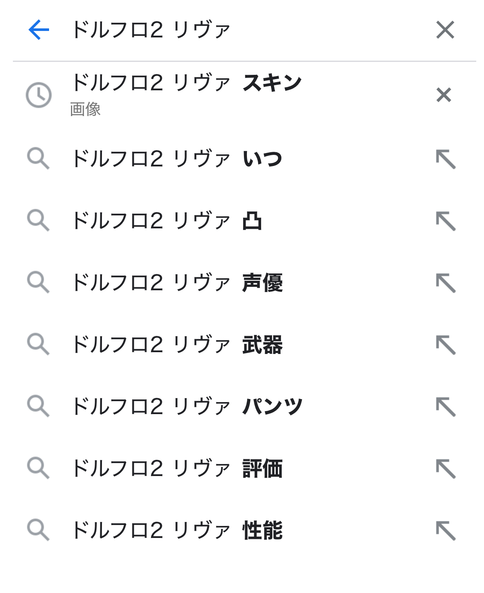484x593 pixels.
Task: Tap the blue back arrow
Action: coord(39,30)
